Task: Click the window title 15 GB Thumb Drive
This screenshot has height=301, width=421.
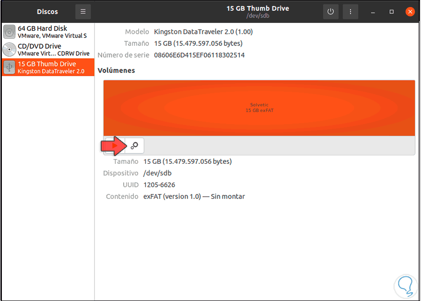Action: click(x=258, y=8)
